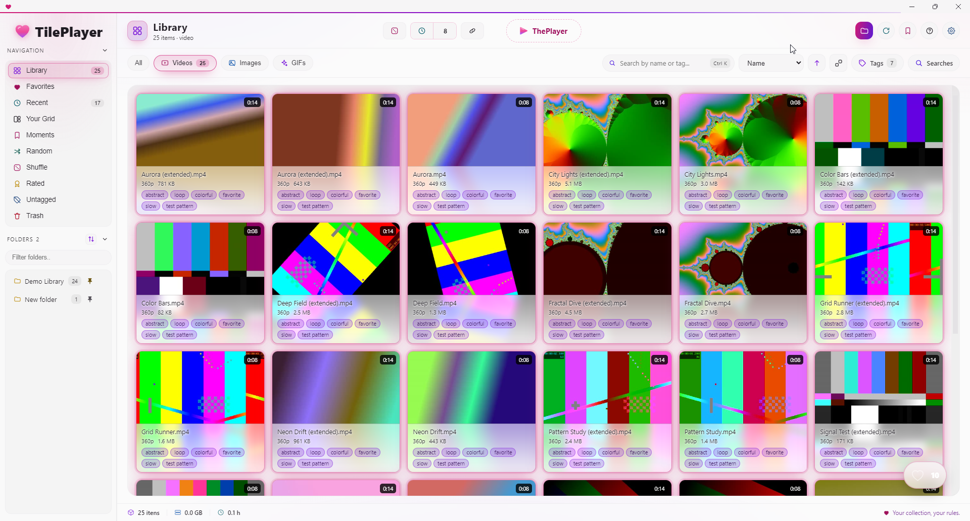Open the Untagged view

click(x=59, y=199)
